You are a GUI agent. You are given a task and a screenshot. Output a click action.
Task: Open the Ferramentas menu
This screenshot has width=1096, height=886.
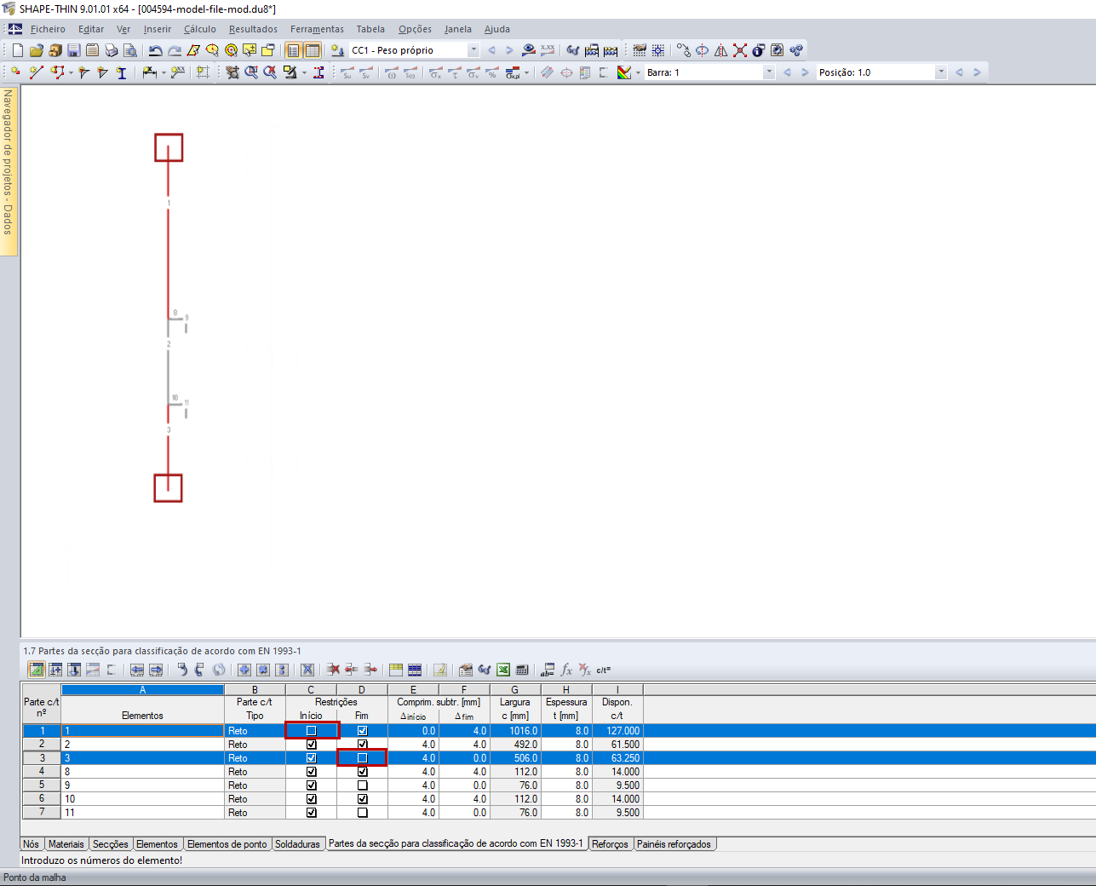pyautogui.click(x=317, y=29)
